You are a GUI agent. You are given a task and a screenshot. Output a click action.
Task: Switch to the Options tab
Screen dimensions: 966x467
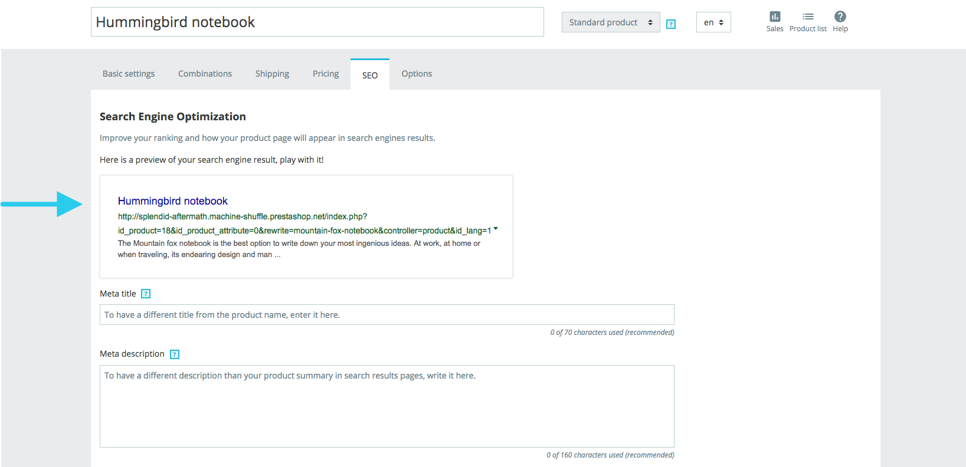417,74
